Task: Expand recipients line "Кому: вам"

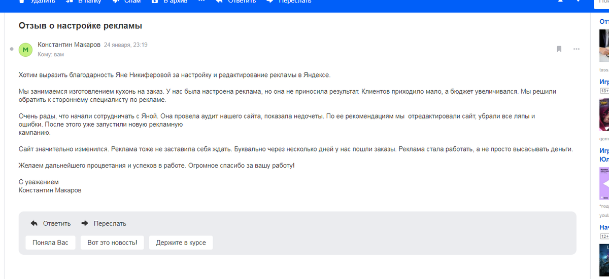Action: coord(51,54)
